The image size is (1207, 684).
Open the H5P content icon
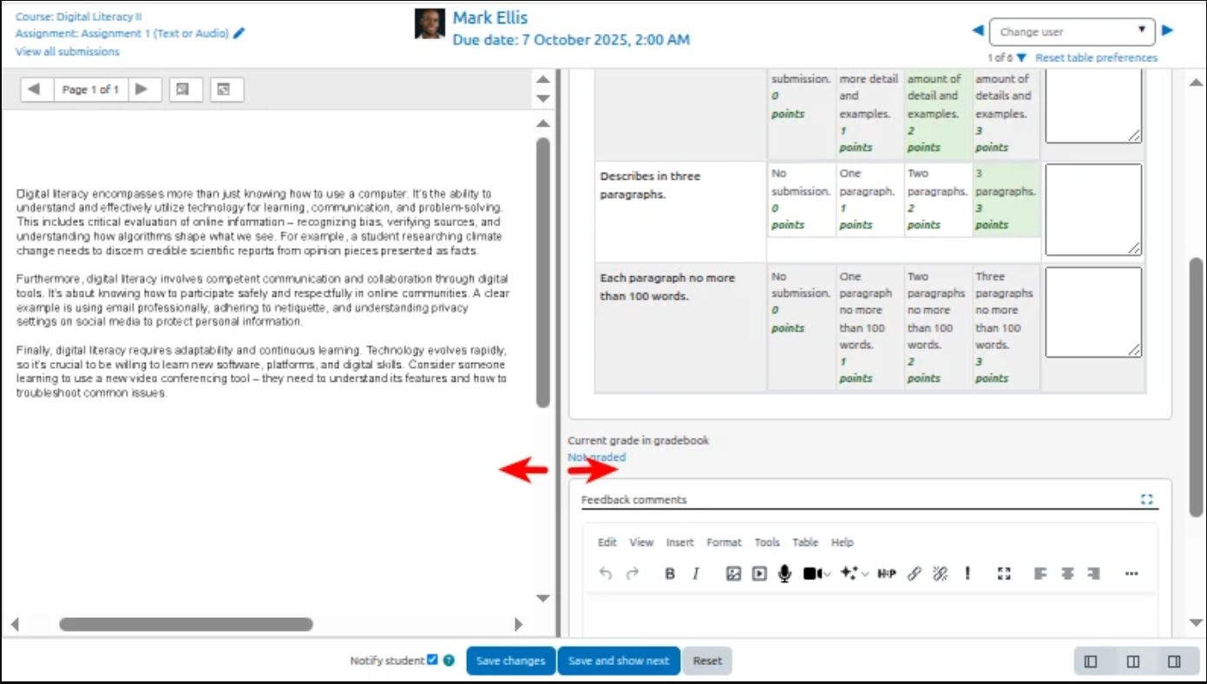(x=886, y=574)
